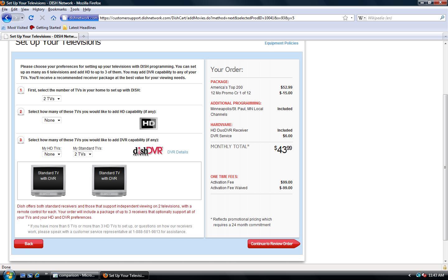
Task: Switch to the comparison - Microsoft taskbar window
Action: click(74, 275)
